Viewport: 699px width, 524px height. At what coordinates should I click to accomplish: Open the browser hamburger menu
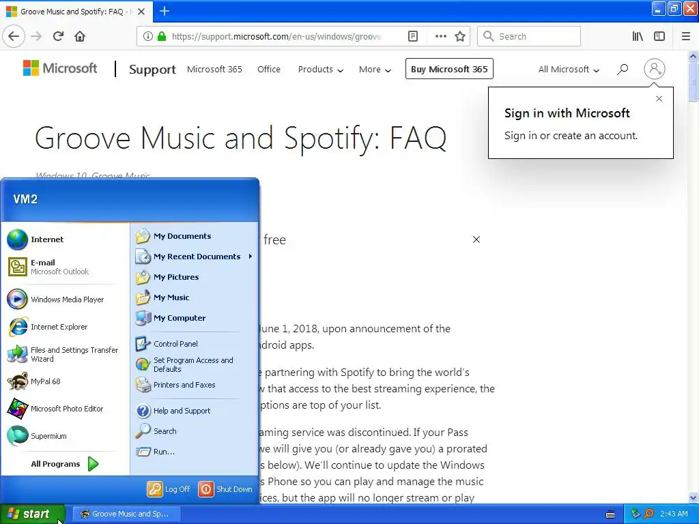(686, 37)
